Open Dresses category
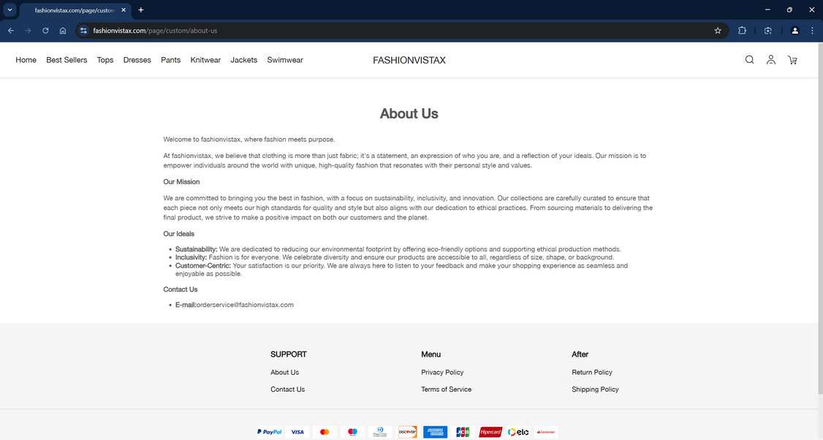The height and width of the screenshot is (440, 823). click(x=137, y=60)
